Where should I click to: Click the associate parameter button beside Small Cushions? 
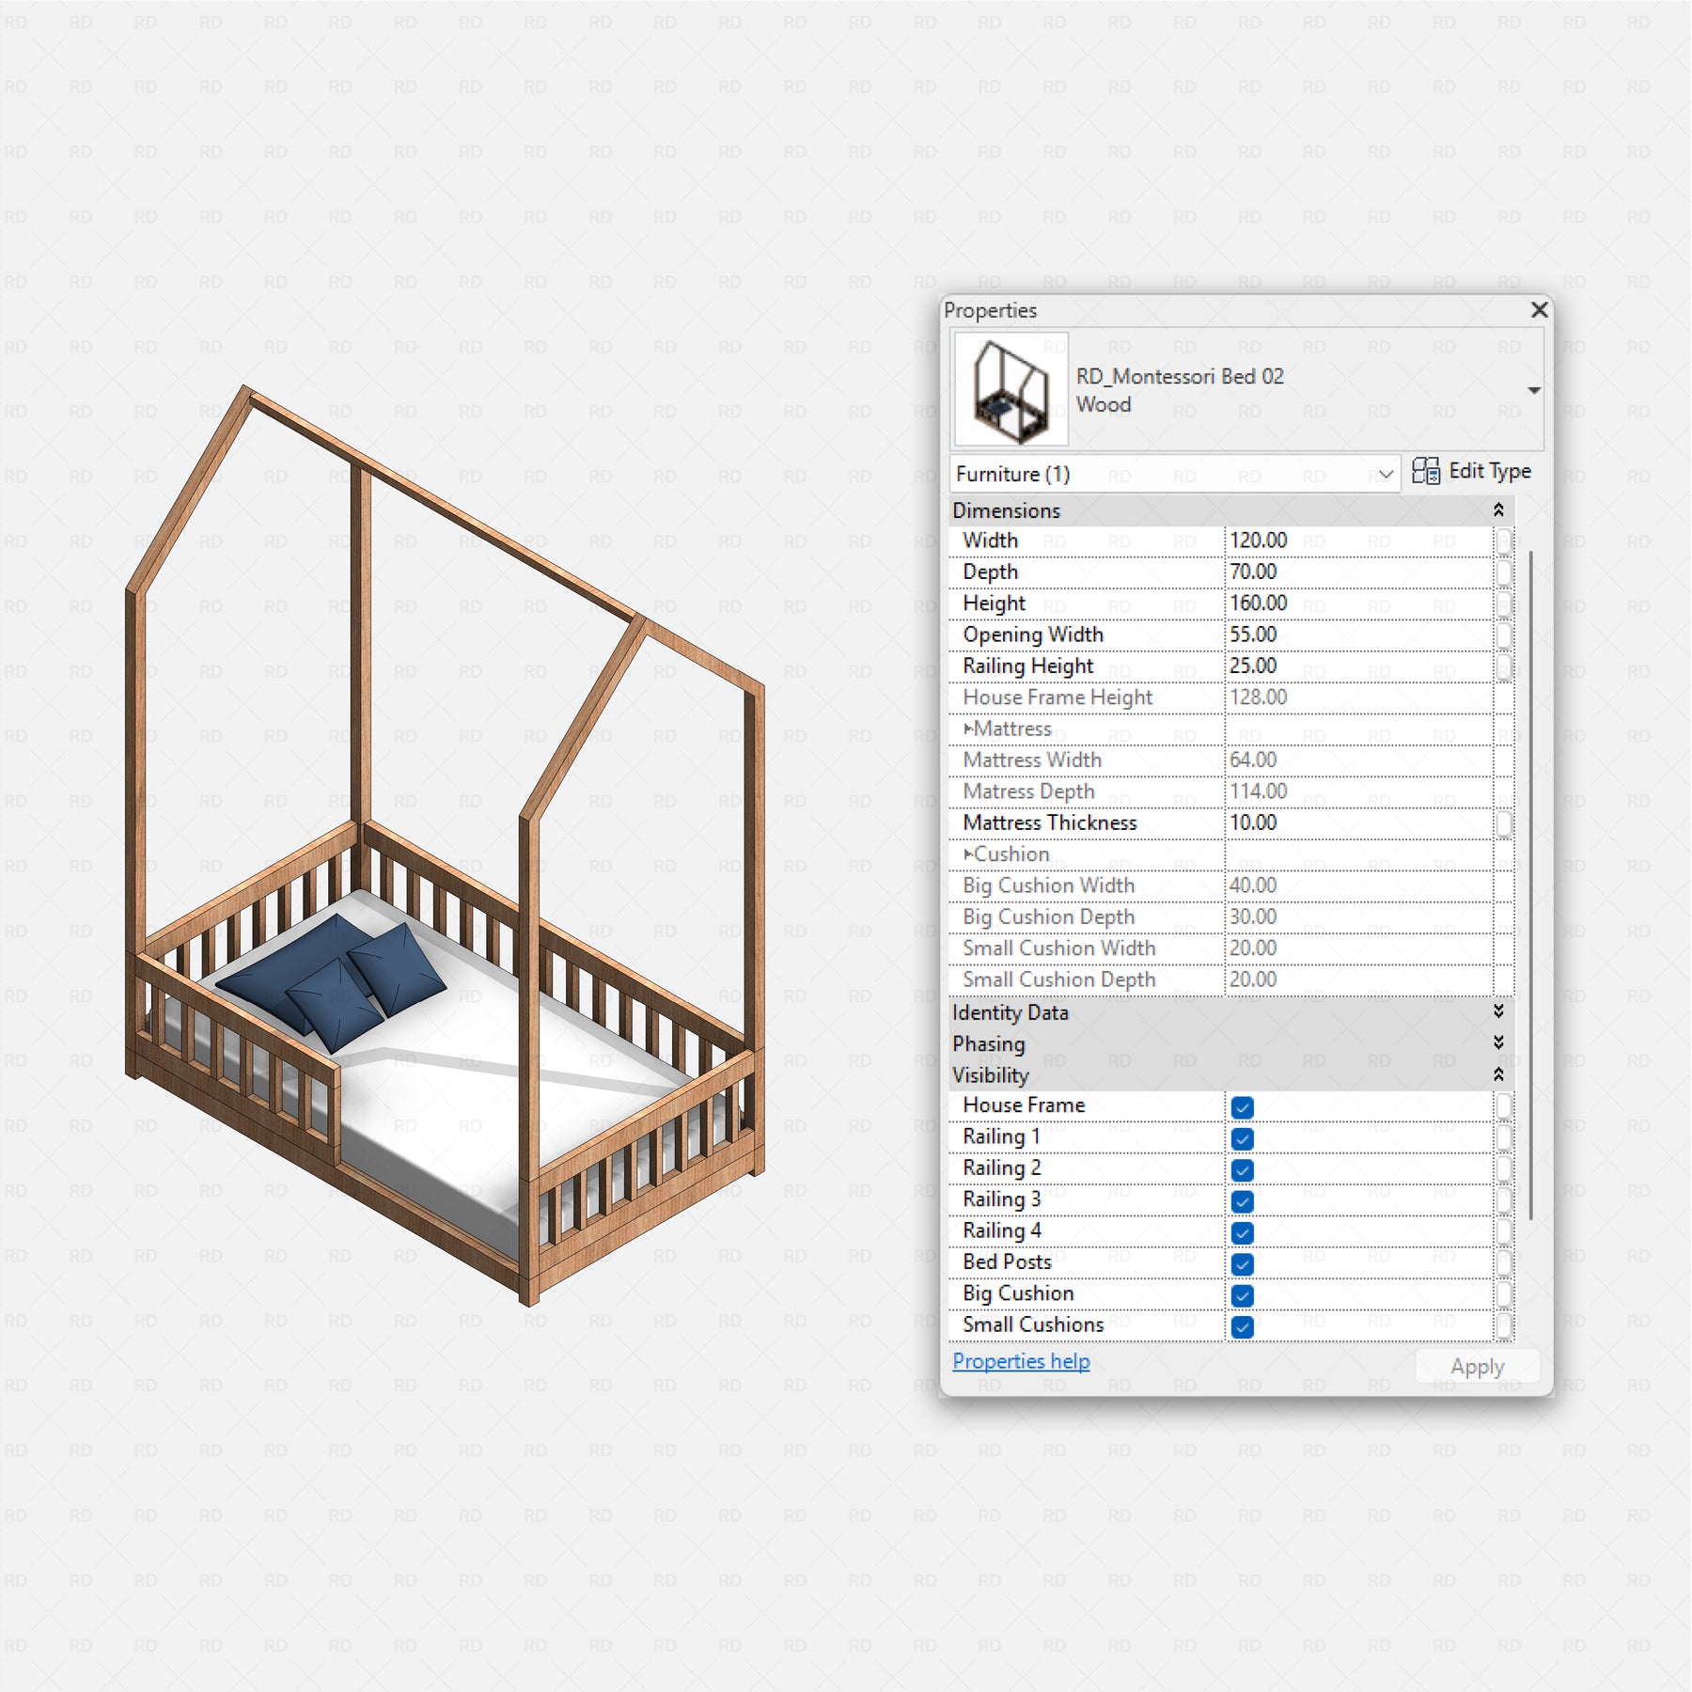click(x=1504, y=1325)
